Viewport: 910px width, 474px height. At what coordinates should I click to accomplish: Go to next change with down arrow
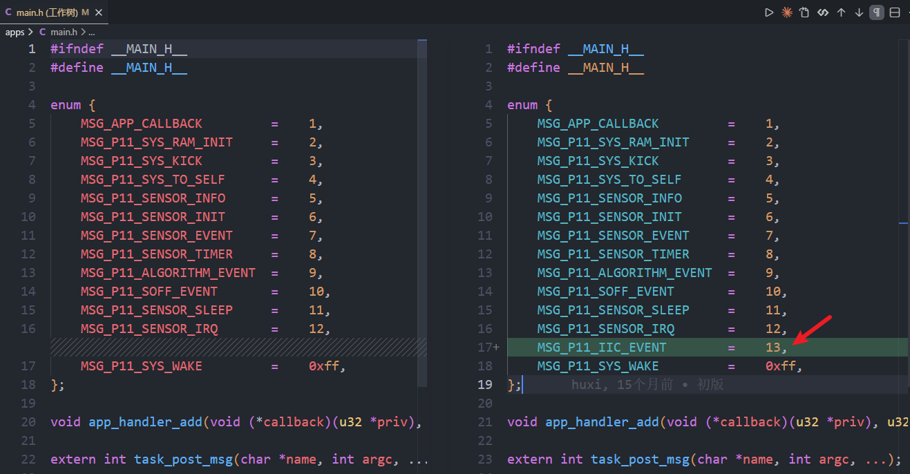(859, 12)
